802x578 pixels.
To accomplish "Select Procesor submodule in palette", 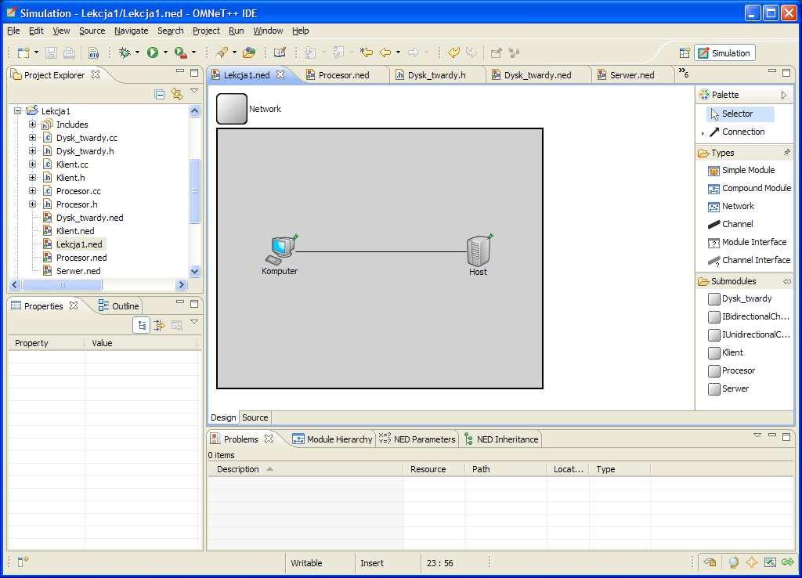I will coord(732,370).
